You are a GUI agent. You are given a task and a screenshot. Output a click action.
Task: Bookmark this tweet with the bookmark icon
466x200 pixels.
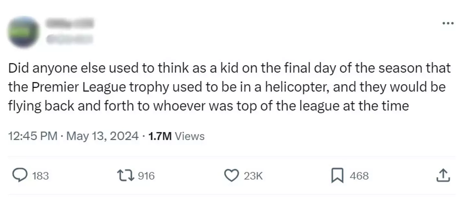[338, 176]
